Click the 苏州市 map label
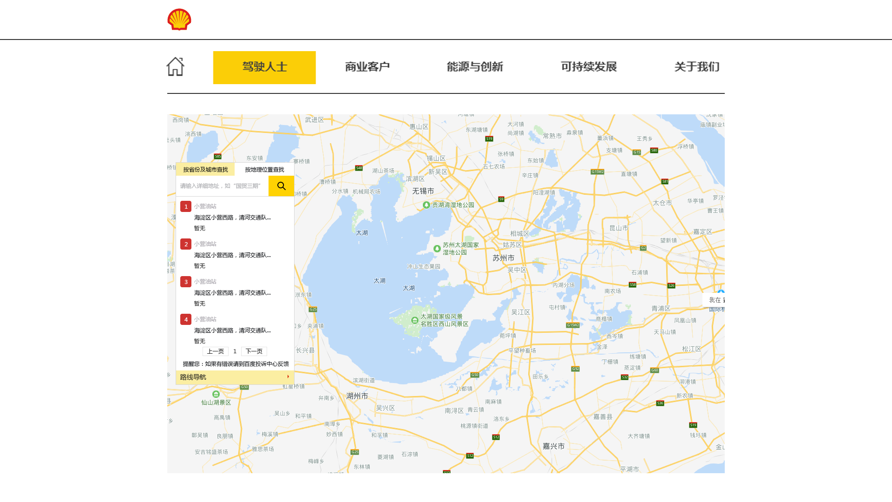 (504, 258)
